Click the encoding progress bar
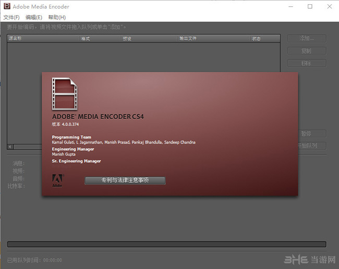 coord(167,244)
